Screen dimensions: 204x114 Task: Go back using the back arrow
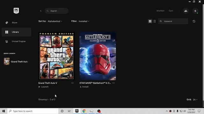[41, 11]
